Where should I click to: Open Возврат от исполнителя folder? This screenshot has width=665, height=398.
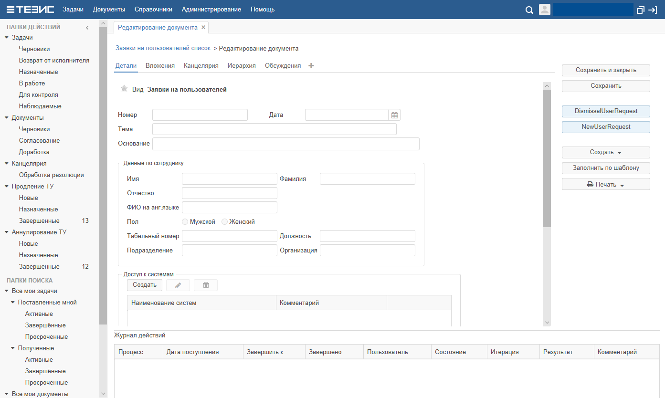54,60
